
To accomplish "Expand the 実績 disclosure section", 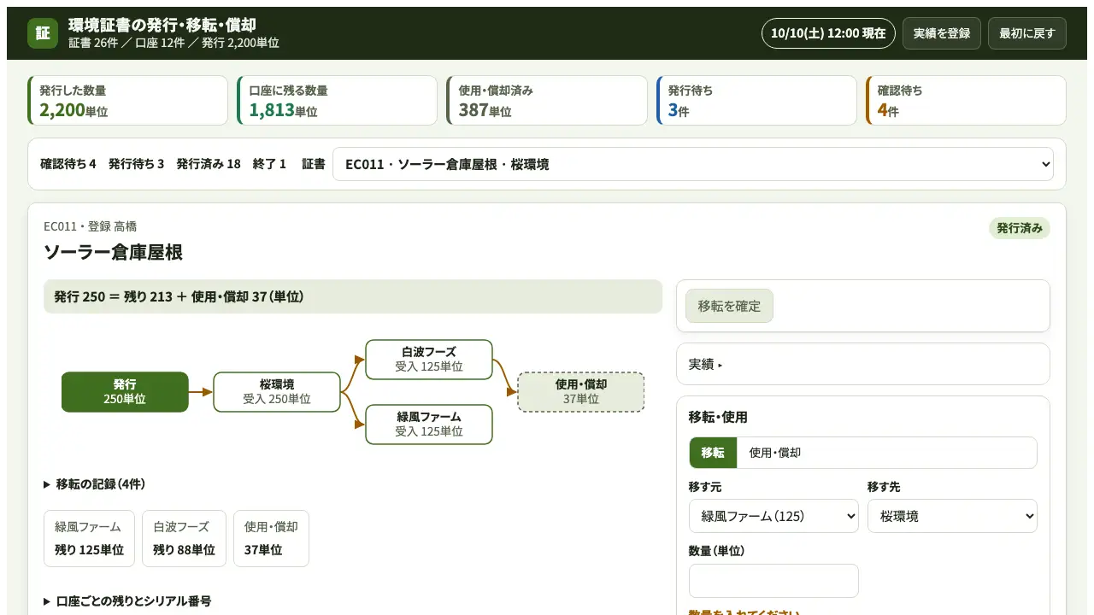I will [x=862, y=364].
